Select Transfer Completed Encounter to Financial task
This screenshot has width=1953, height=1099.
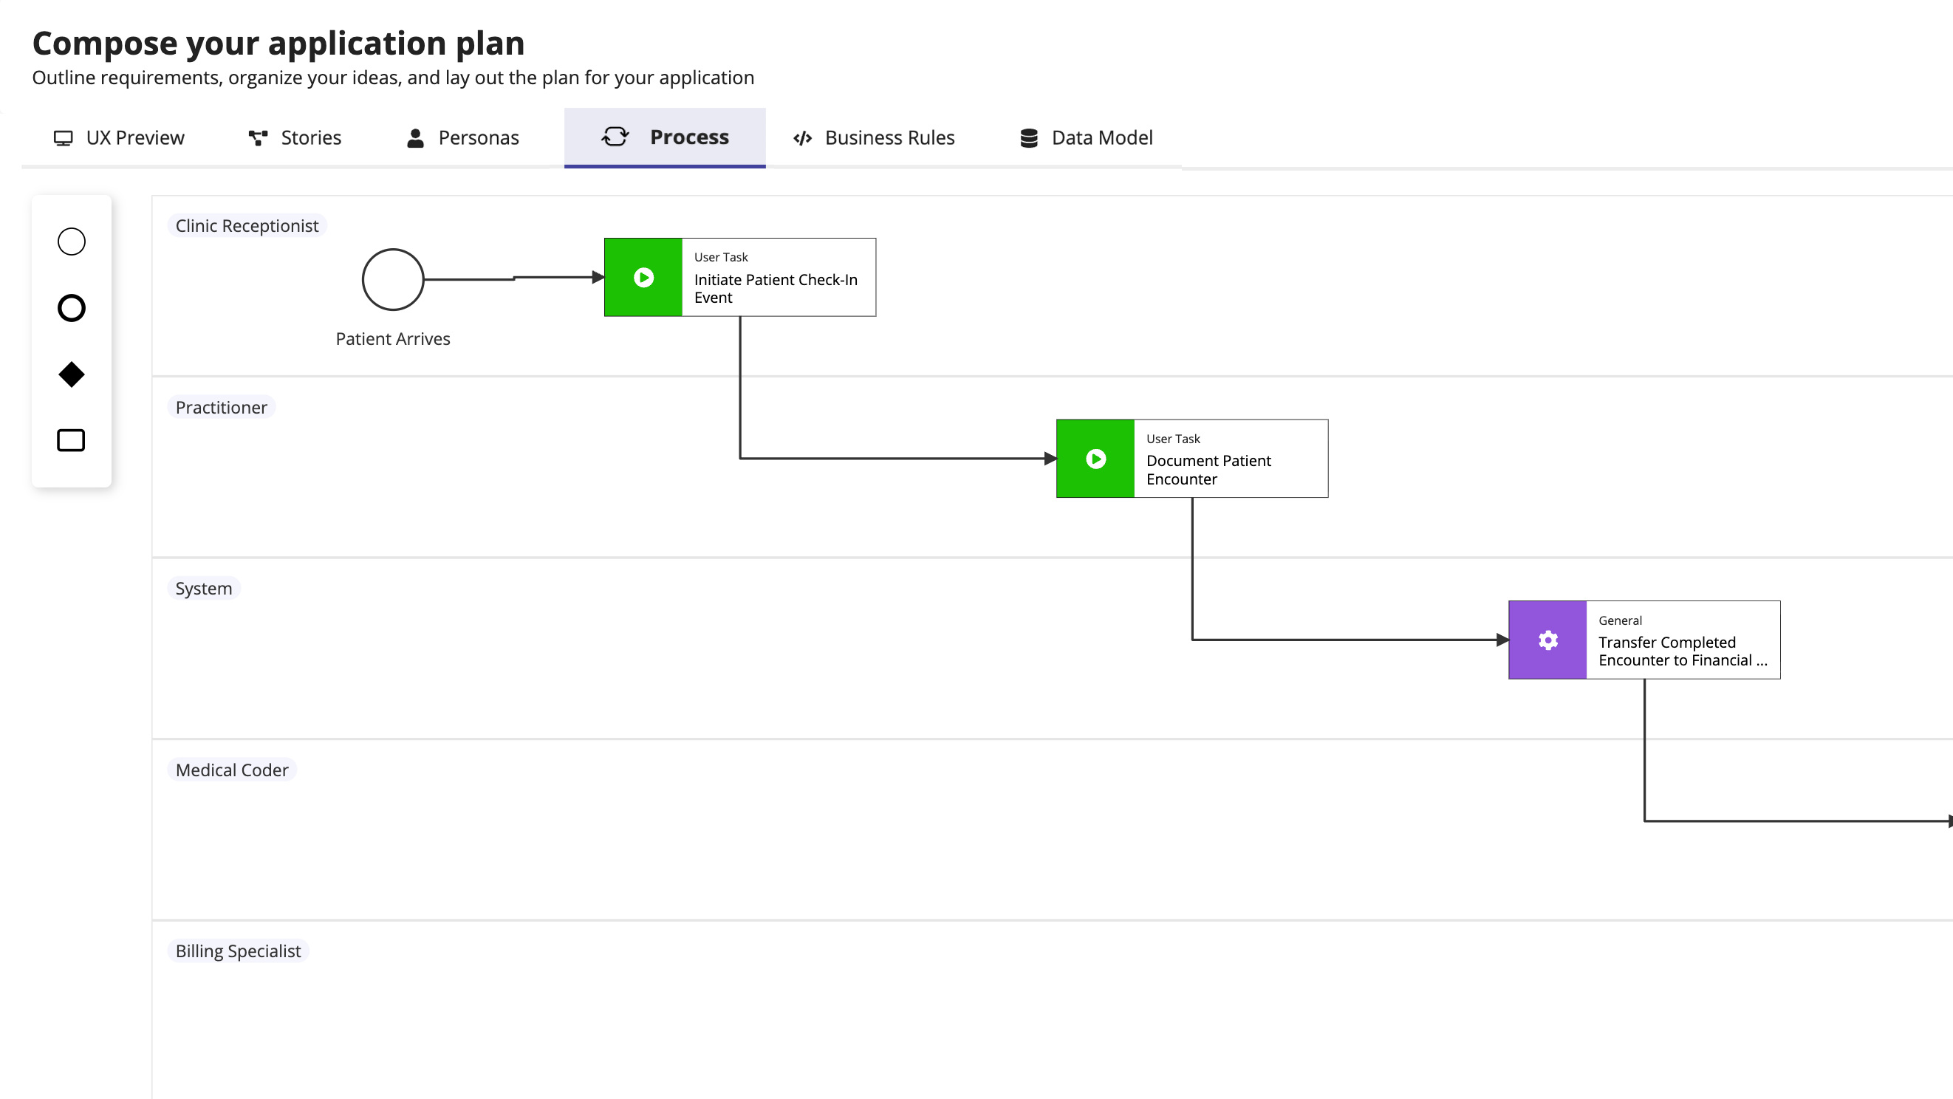1644,640
